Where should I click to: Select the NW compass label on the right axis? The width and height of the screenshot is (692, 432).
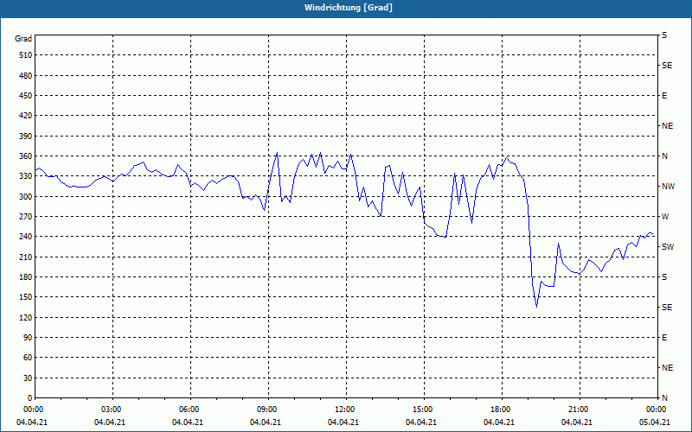[x=668, y=187]
